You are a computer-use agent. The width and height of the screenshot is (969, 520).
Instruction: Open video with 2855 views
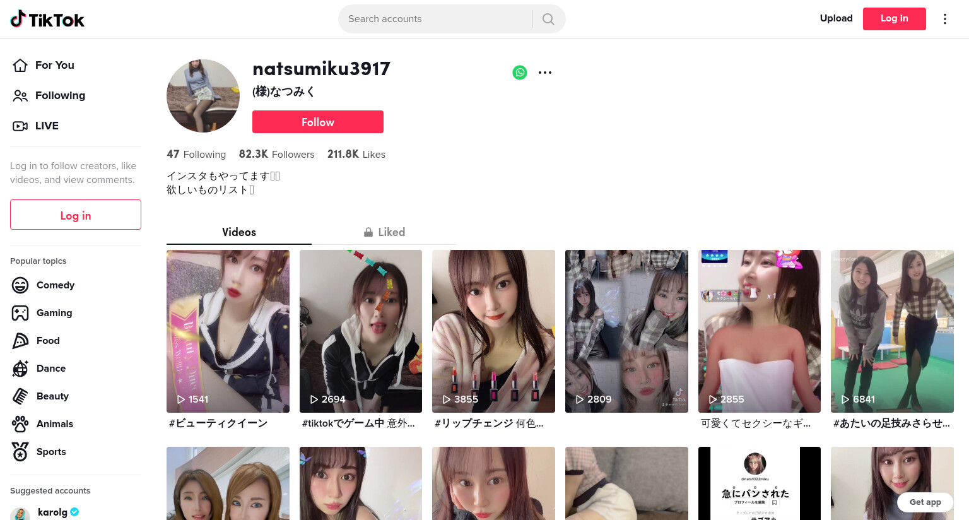point(760,331)
